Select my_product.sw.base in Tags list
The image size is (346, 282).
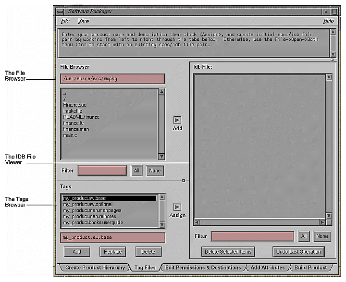pos(110,198)
